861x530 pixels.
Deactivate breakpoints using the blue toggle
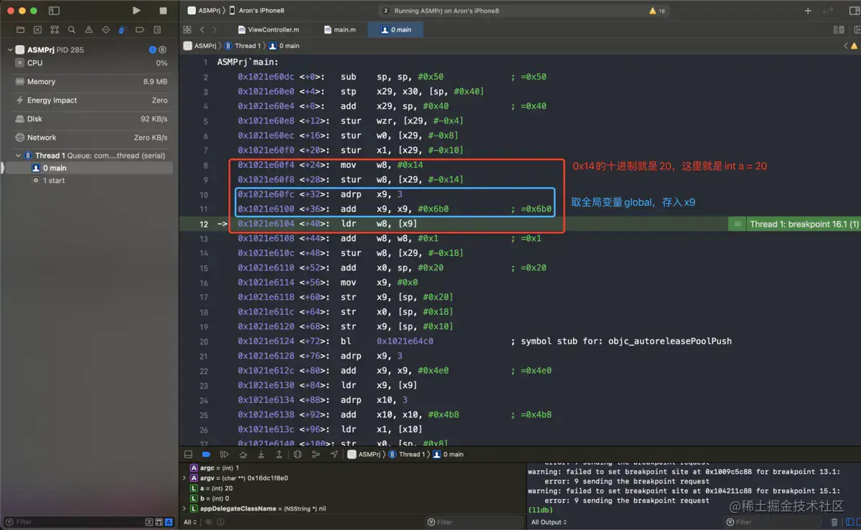[206, 454]
